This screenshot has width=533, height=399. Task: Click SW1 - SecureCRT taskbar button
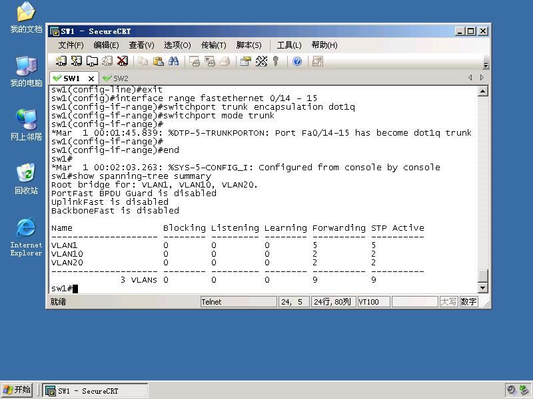coord(95,391)
